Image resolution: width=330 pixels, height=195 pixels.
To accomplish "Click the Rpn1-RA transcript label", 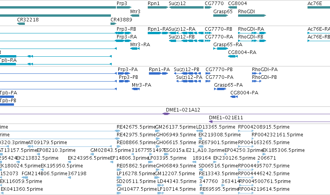I will pos(158,29).
